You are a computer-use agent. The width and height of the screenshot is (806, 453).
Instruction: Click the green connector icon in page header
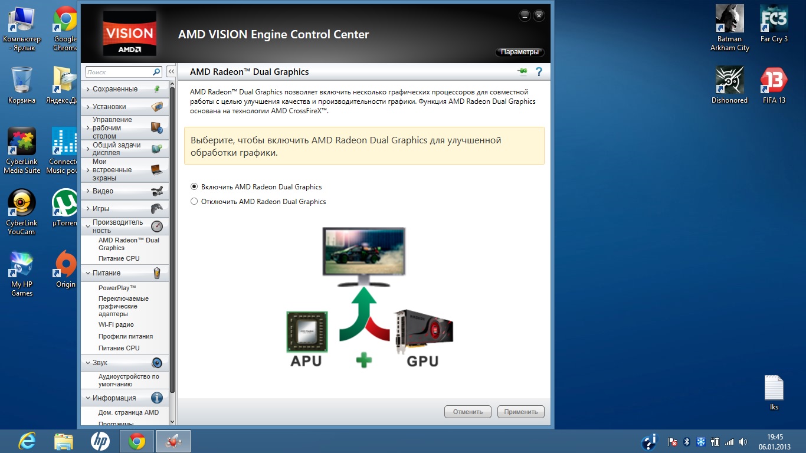tap(522, 72)
